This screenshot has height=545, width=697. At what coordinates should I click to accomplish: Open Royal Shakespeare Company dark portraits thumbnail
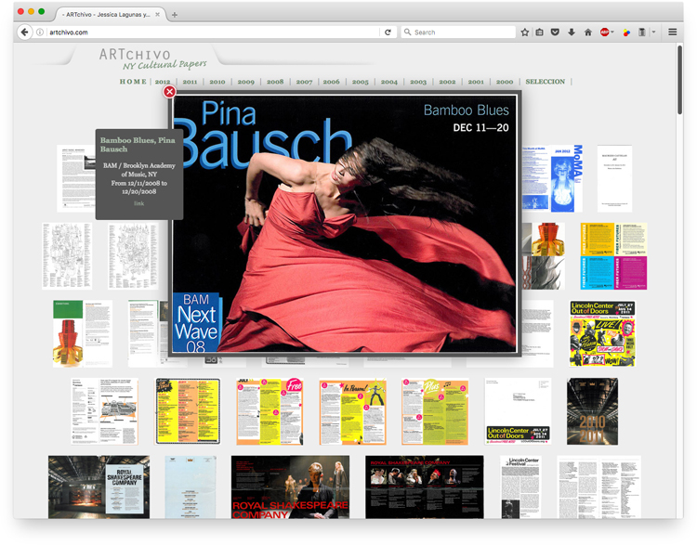(x=425, y=487)
